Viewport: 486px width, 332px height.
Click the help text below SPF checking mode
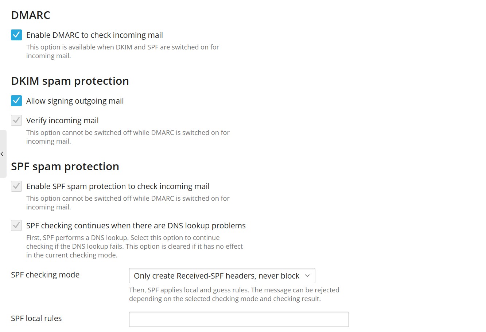(x=234, y=295)
